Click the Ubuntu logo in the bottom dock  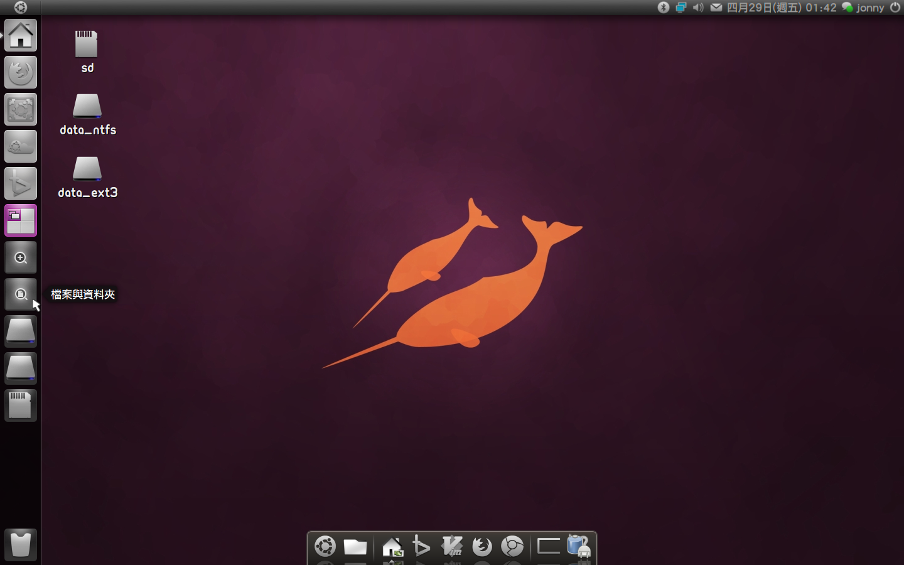coord(325,546)
